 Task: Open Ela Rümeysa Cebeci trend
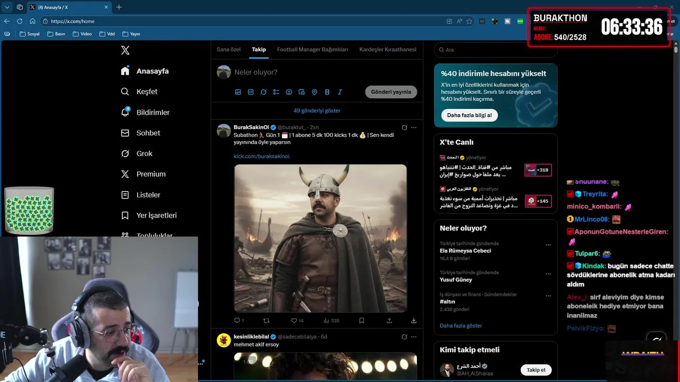tap(465, 250)
